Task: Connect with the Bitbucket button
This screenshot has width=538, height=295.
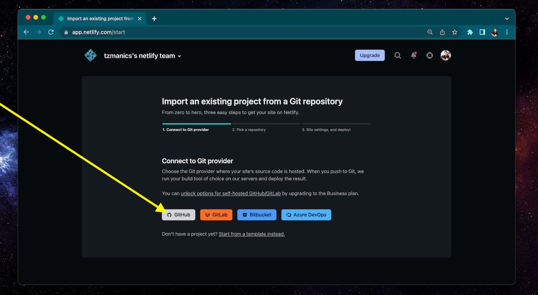Action: tap(257, 215)
